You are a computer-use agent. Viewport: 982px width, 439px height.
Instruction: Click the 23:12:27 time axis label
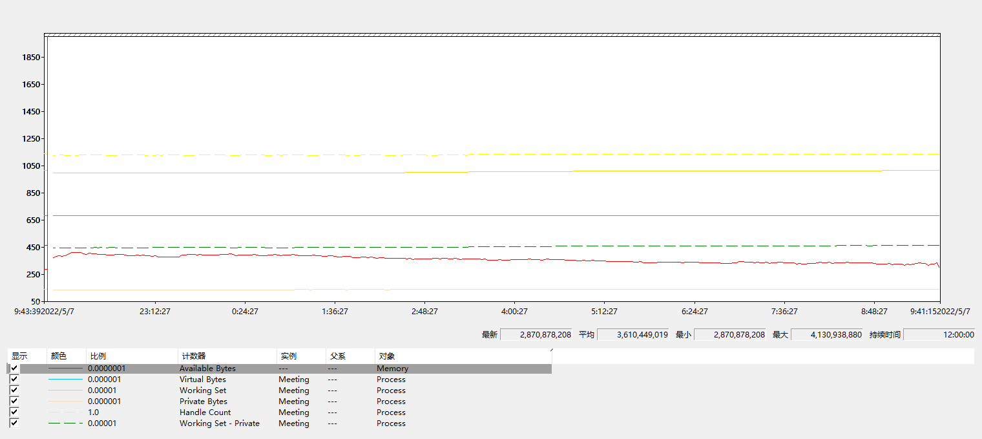click(x=155, y=311)
